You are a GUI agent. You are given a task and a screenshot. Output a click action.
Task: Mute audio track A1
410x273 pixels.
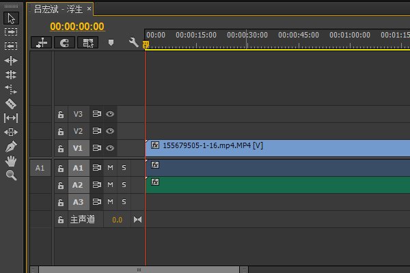coord(110,168)
